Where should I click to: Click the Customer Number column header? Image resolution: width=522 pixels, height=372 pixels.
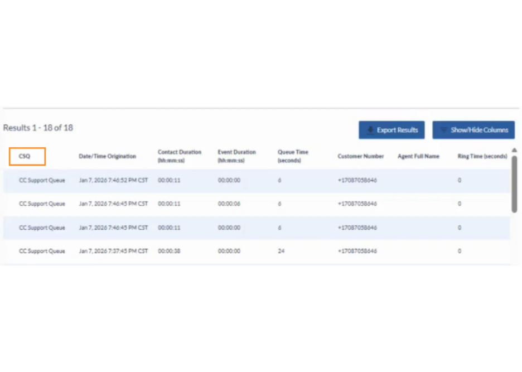pos(360,157)
